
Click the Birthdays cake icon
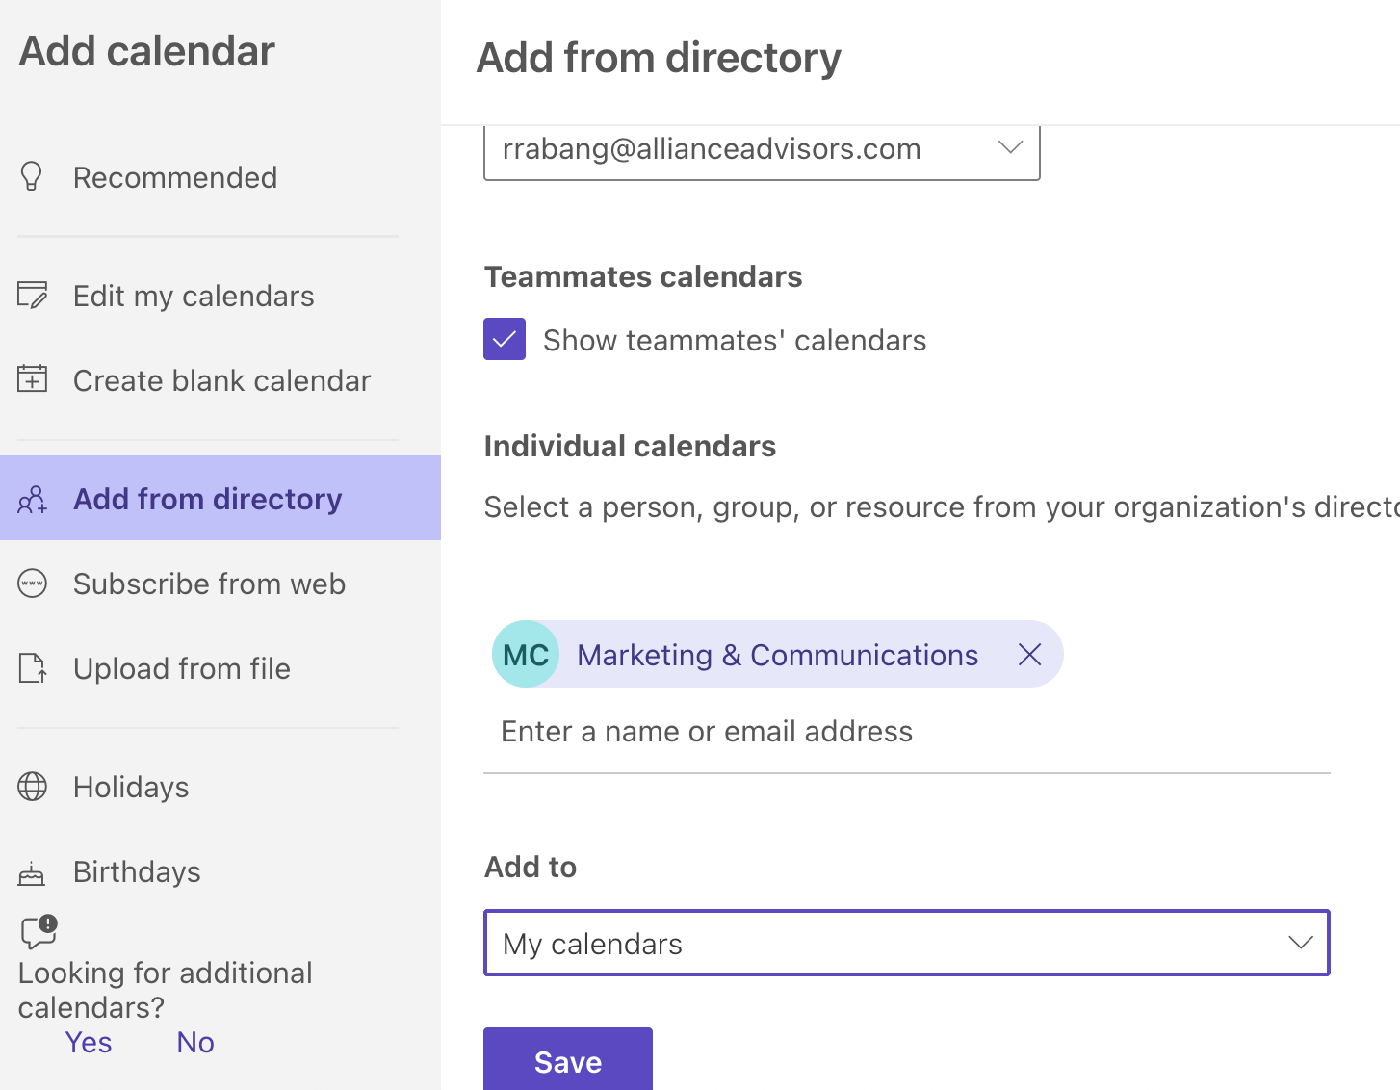pos(32,872)
